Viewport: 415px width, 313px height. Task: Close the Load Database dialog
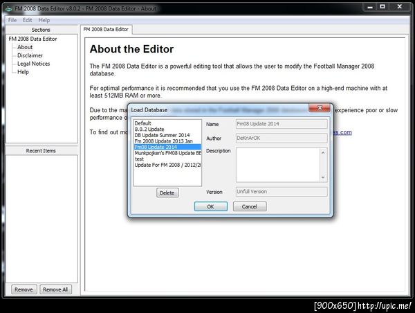320,107
